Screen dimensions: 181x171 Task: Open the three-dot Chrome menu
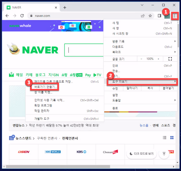[174, 16]
